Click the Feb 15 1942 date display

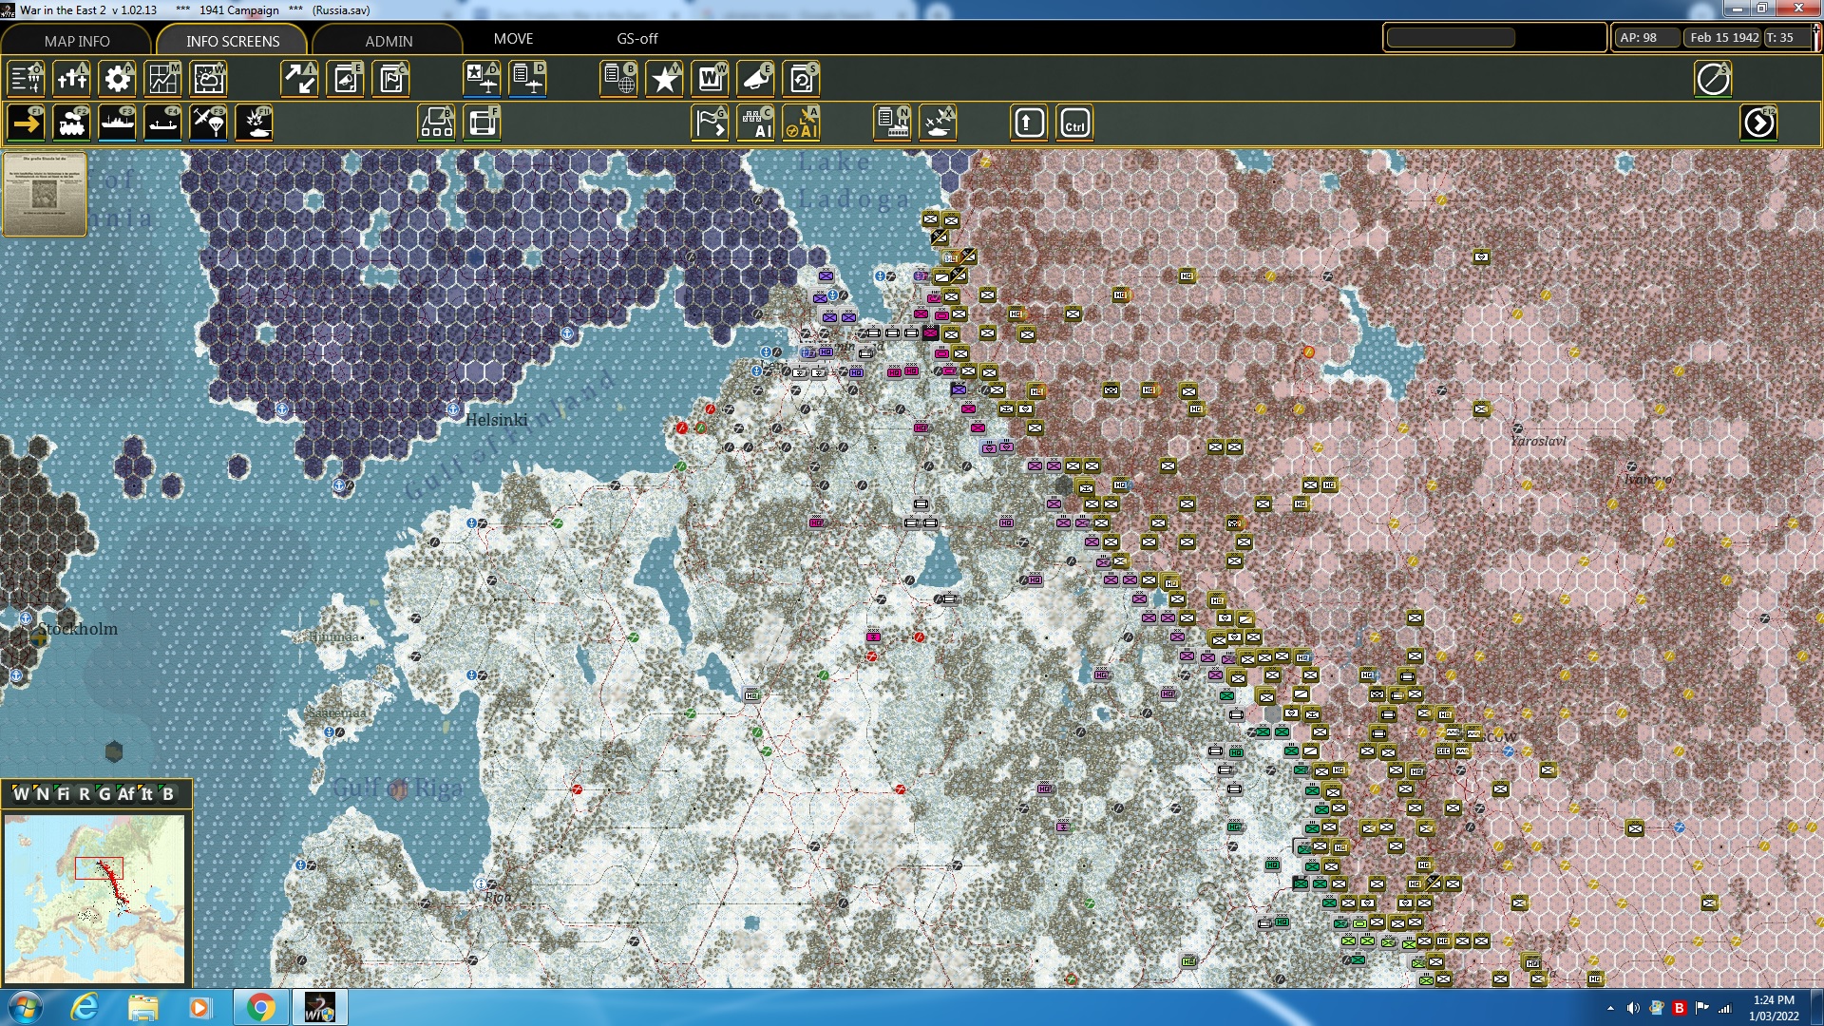click(x=1723, y=38)
